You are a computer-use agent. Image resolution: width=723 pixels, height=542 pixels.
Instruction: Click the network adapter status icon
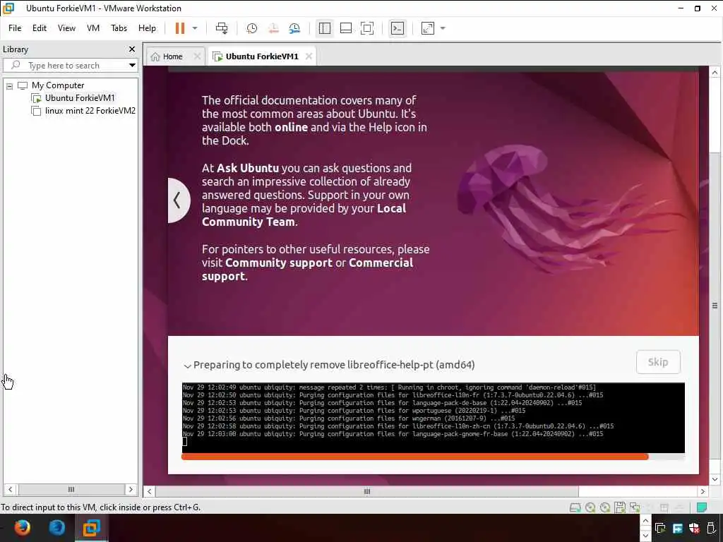635,507
